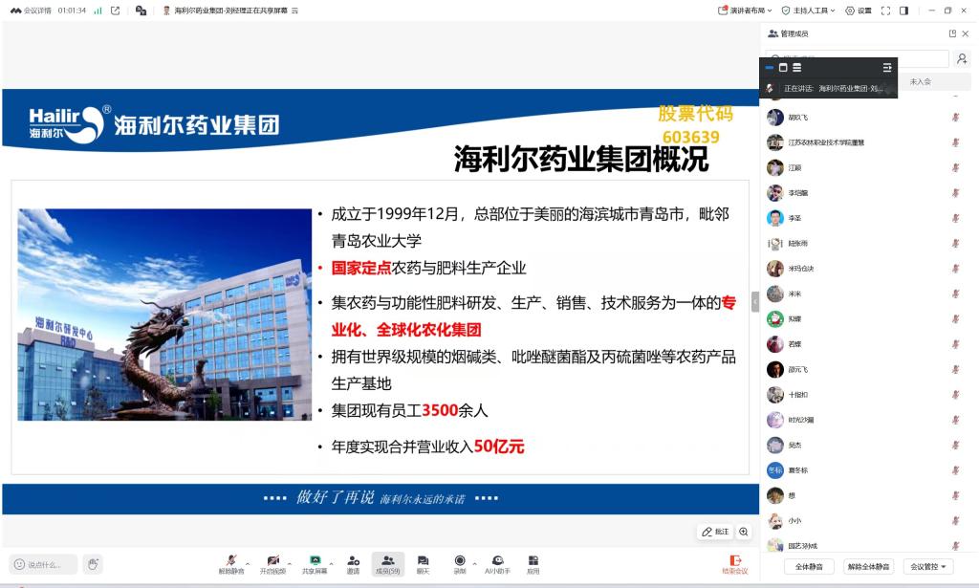The width and height of the screenshot is (979, 588).
Task: Enter fullscreen mode via the top bar icon
Action: pos(885,11)
